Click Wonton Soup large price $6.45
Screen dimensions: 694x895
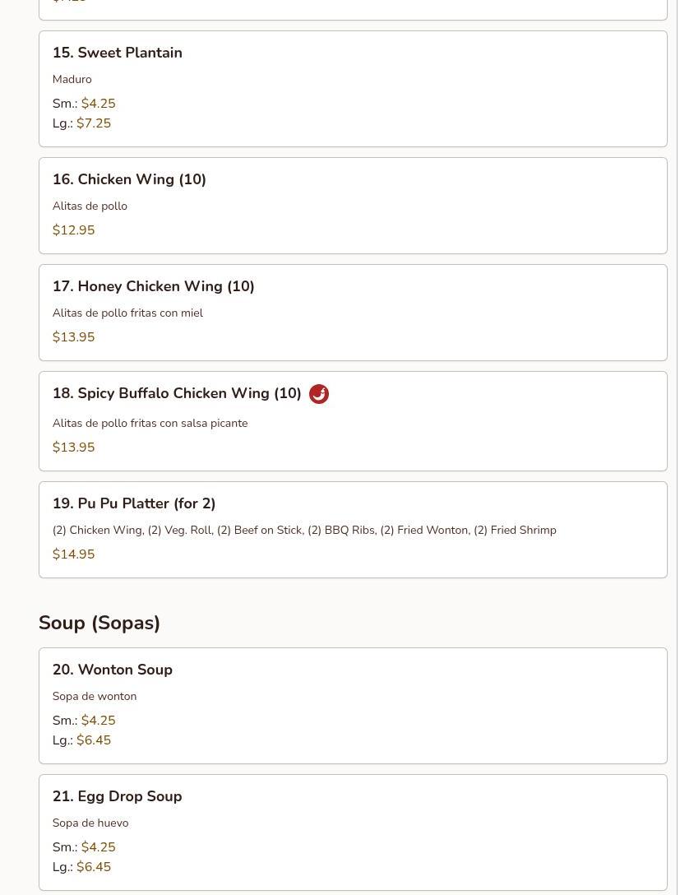pos(94,740)
